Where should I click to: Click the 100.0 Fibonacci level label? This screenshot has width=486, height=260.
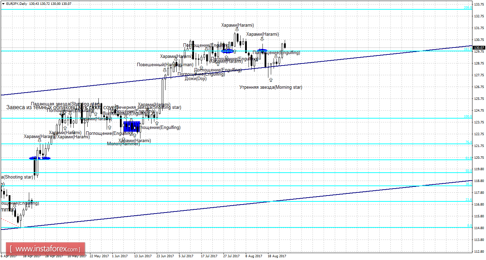468,116
